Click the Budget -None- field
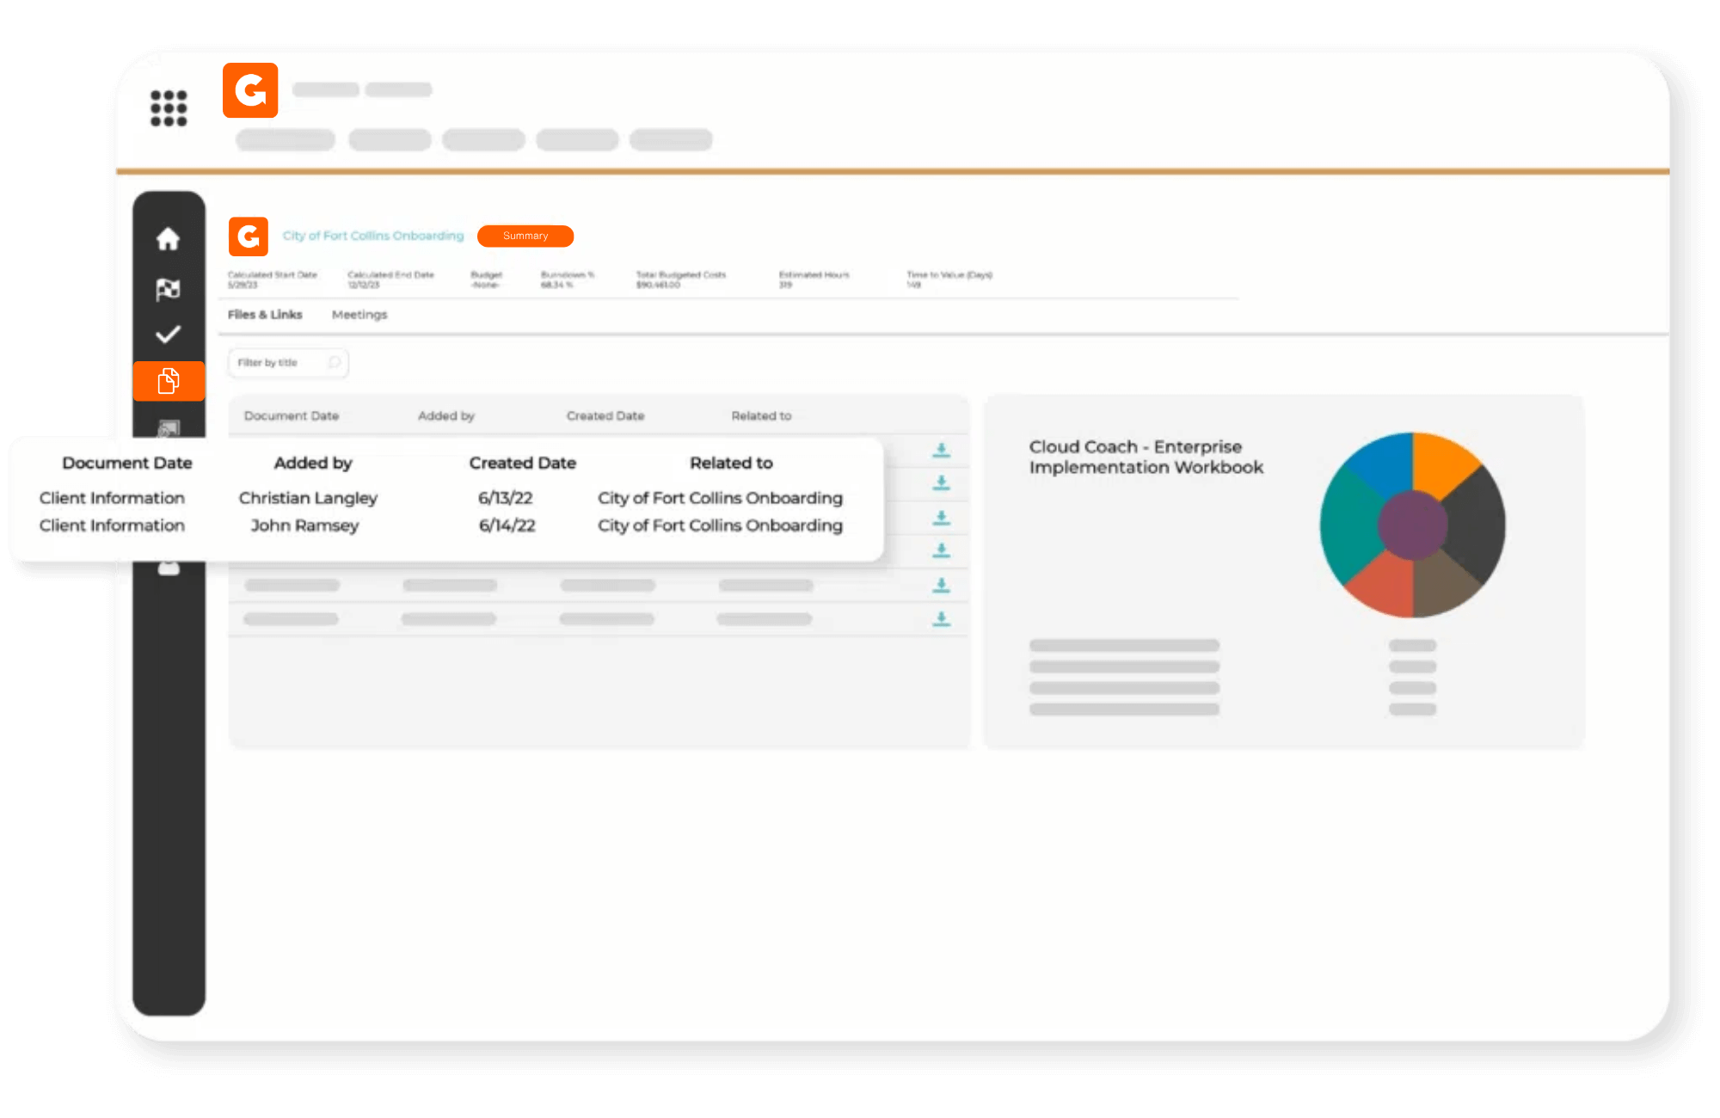This screenshot has width=1720, height=1118. pyautogui.click(x=486, y=279)
